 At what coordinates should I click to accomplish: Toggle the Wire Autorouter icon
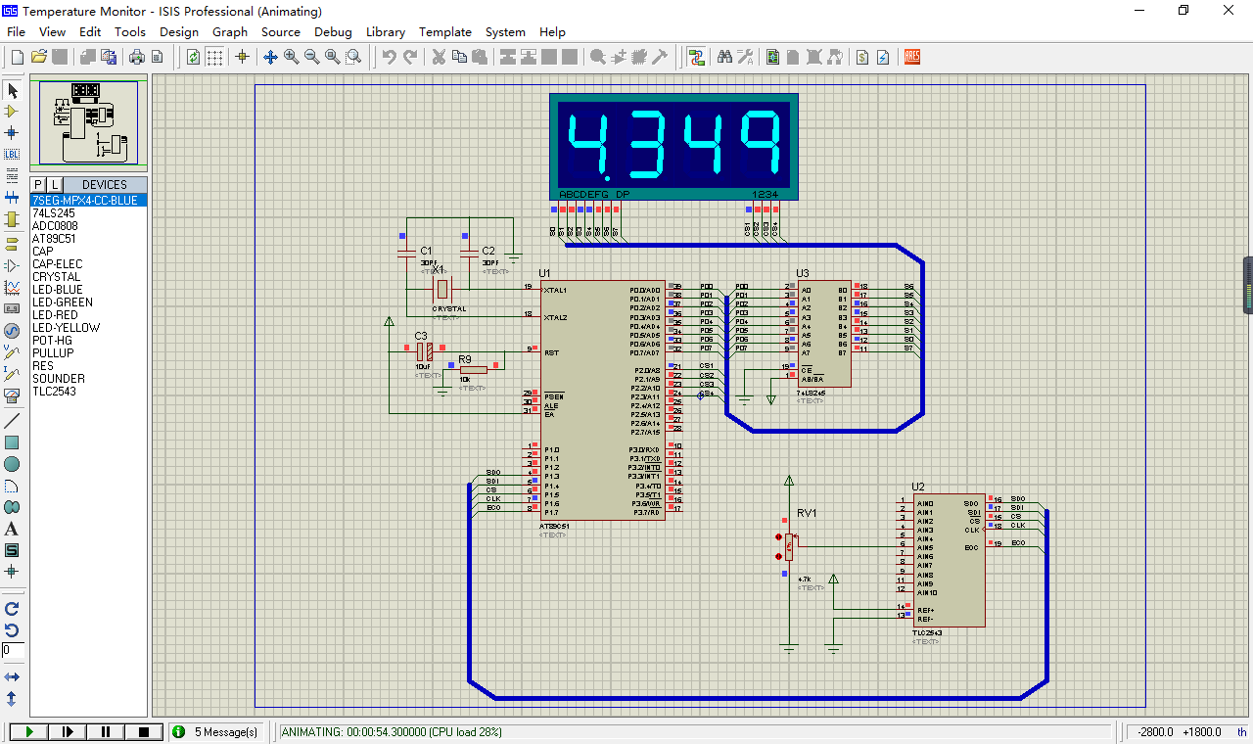click(696, 57)
